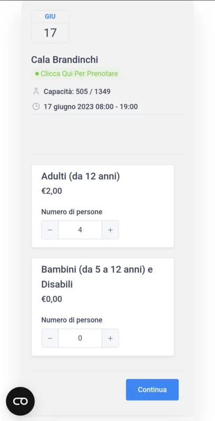
Task: Click the plus icon for Adulti
Action: tap(110, 230)
